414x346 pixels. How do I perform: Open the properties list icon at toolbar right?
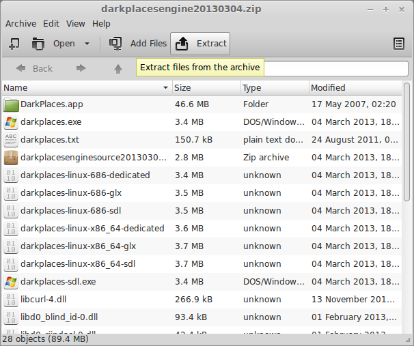pyautogui.click(x=399, y=44)
